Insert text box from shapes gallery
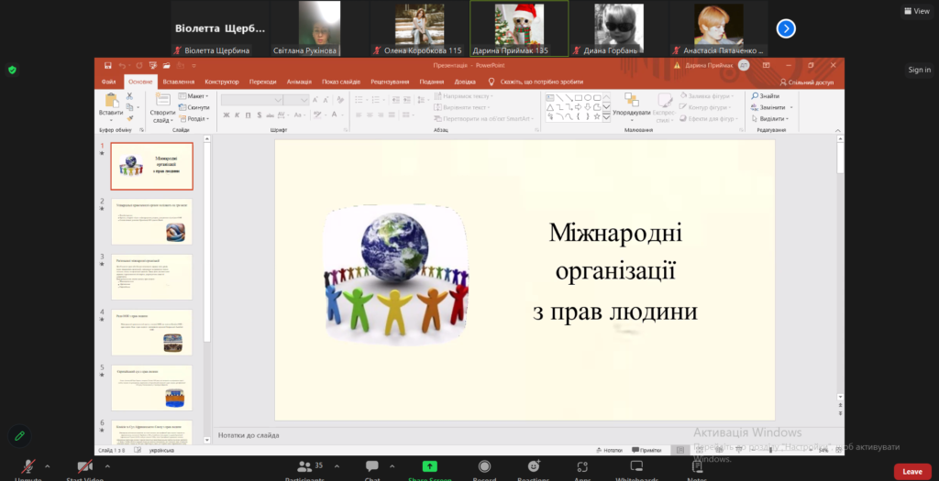Image resolution: width=939 pixels, height=481 pixels. (x=550, y=97)
